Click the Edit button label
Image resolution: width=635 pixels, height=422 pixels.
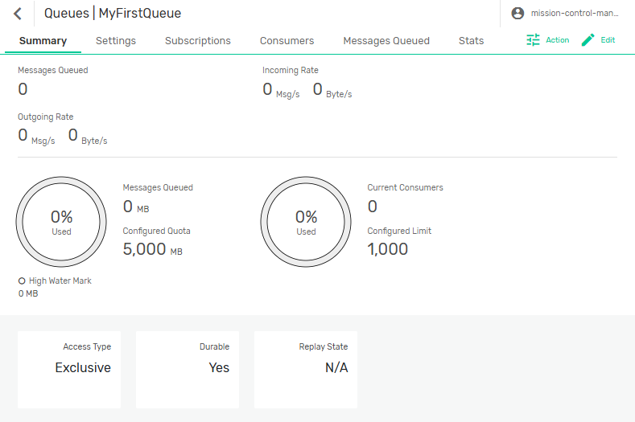(608, 40)
